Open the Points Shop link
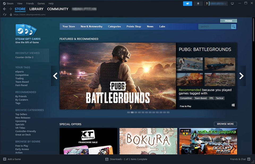 [134, 27]
